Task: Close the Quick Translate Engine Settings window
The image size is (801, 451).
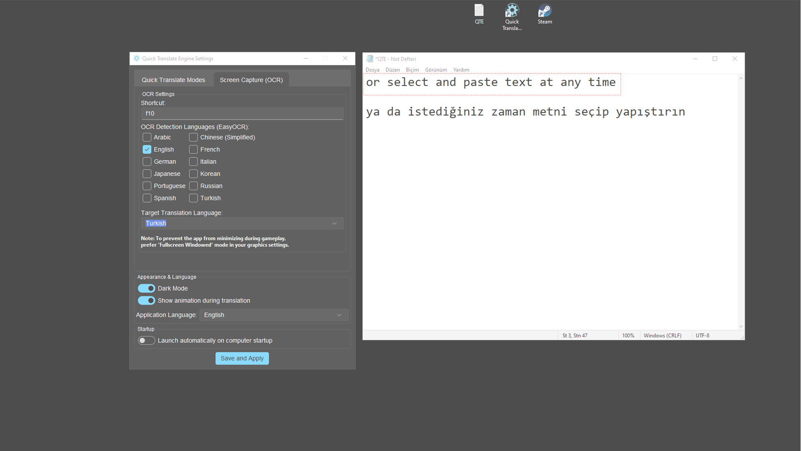Action: 345,58
